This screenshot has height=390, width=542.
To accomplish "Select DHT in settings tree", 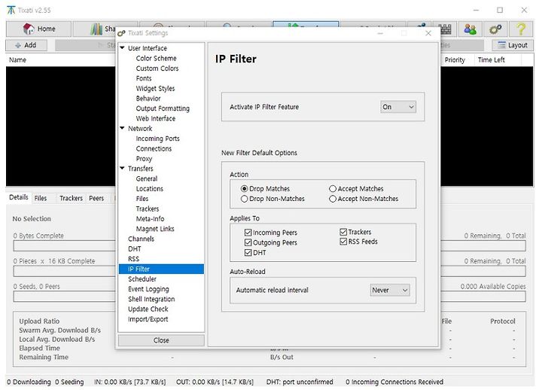I will point(135,248).
